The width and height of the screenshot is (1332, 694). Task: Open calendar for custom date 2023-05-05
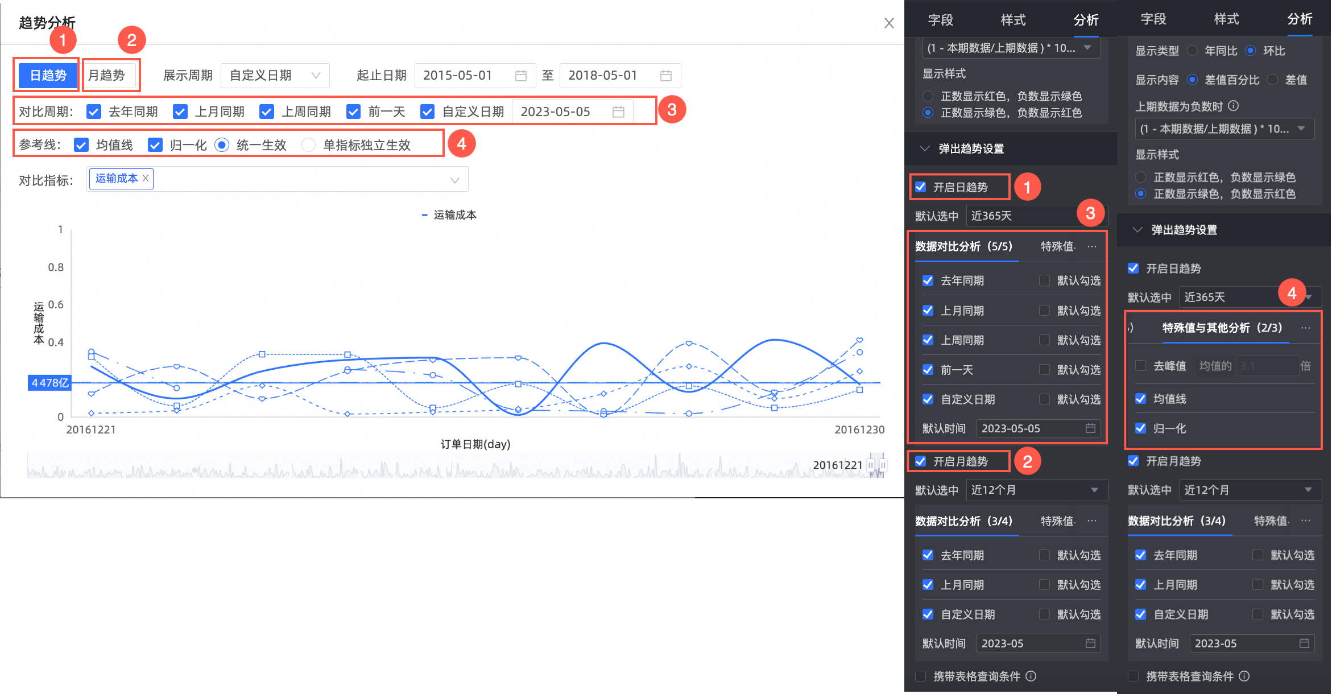(619, 111)
